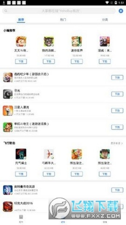Open the Talking Tom cat app icon
This screenshot has width=126, height=225.
pos(49,41)
